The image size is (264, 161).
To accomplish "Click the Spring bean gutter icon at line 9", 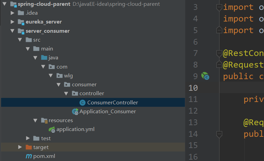I will [x=205, y=76].
